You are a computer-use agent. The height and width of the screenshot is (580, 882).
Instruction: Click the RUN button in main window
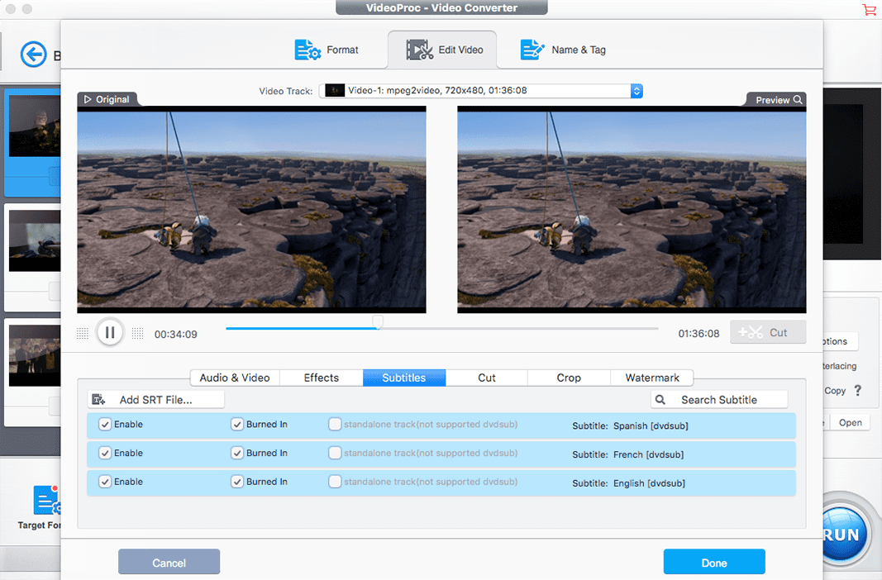pyautogui.click(x=841, y=534)
